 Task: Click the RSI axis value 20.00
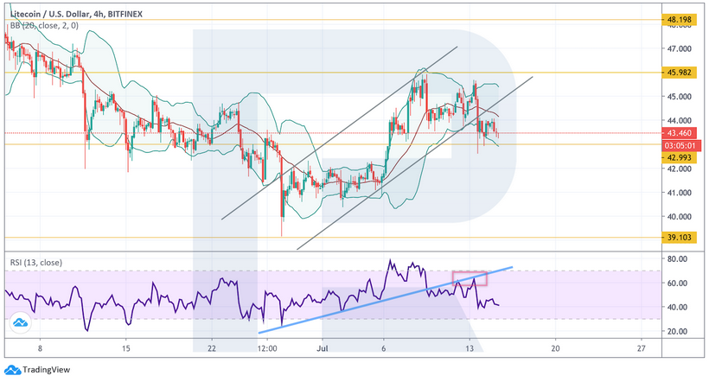[677, 331]
